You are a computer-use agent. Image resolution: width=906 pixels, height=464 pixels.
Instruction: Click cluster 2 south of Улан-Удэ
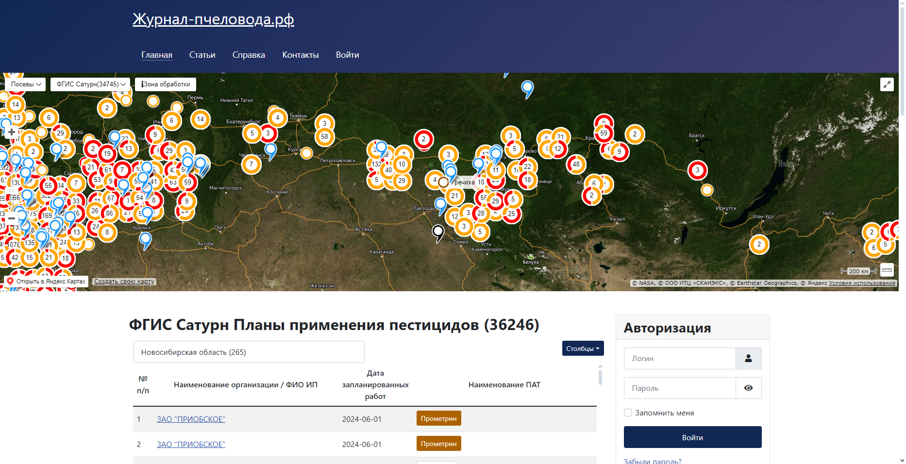759,244
